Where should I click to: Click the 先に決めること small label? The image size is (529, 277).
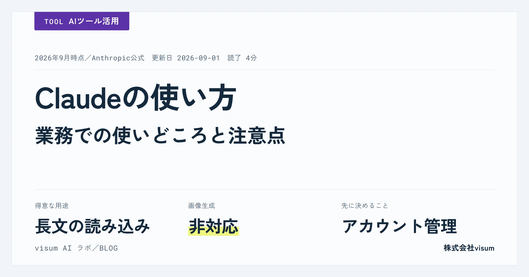tap(365, 206)
